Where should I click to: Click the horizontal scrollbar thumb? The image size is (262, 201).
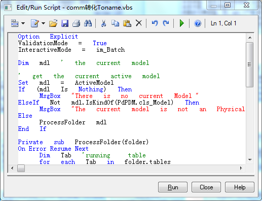21,169
